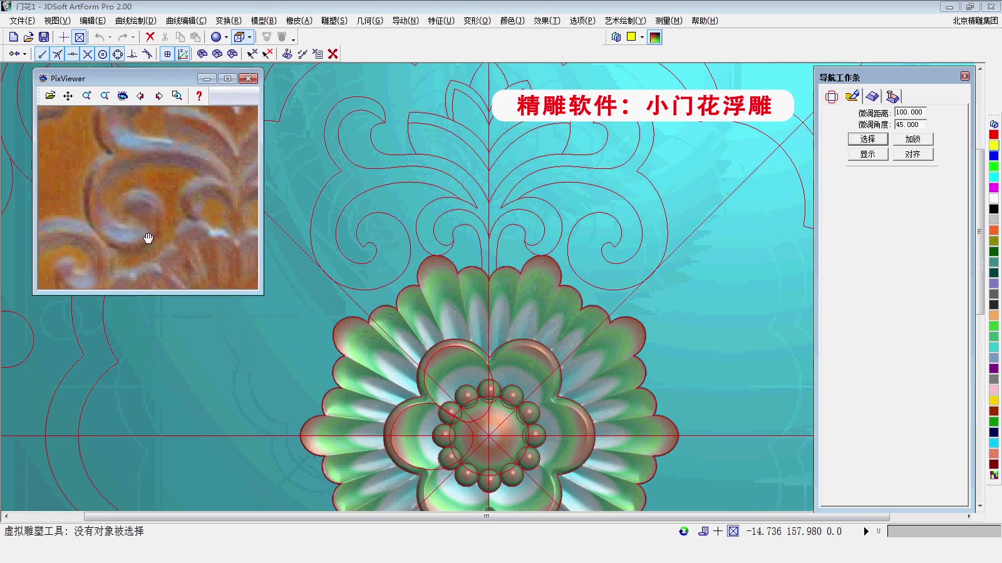Open a file from the main toolbar

coord(28,37)
